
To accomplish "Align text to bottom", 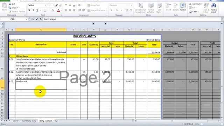I will tap(74, 5).
